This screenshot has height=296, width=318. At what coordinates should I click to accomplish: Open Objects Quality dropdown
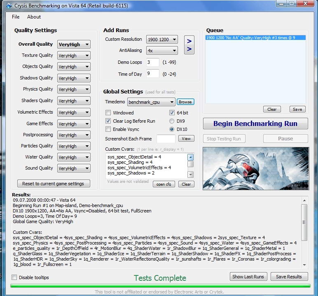tap(74, 67)
